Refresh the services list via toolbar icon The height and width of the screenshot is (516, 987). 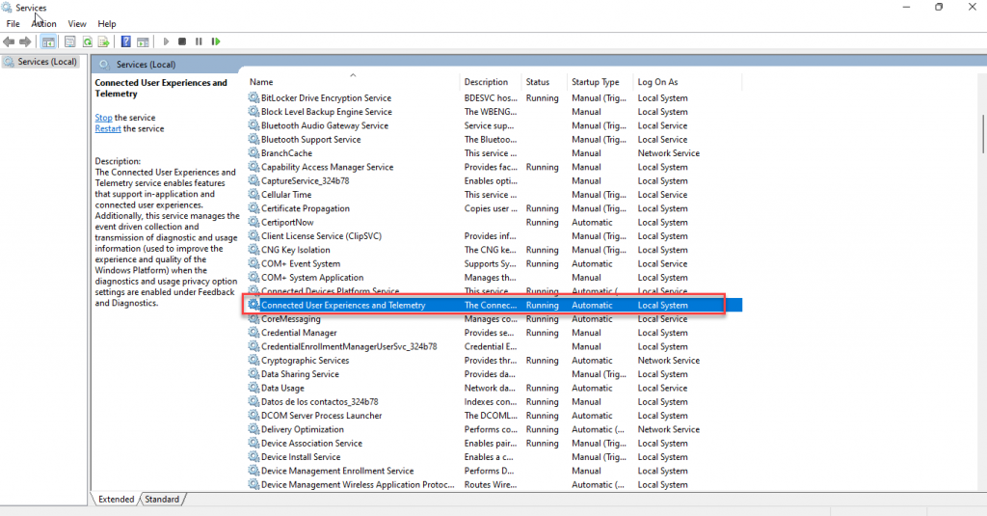[x=87, y=41]
